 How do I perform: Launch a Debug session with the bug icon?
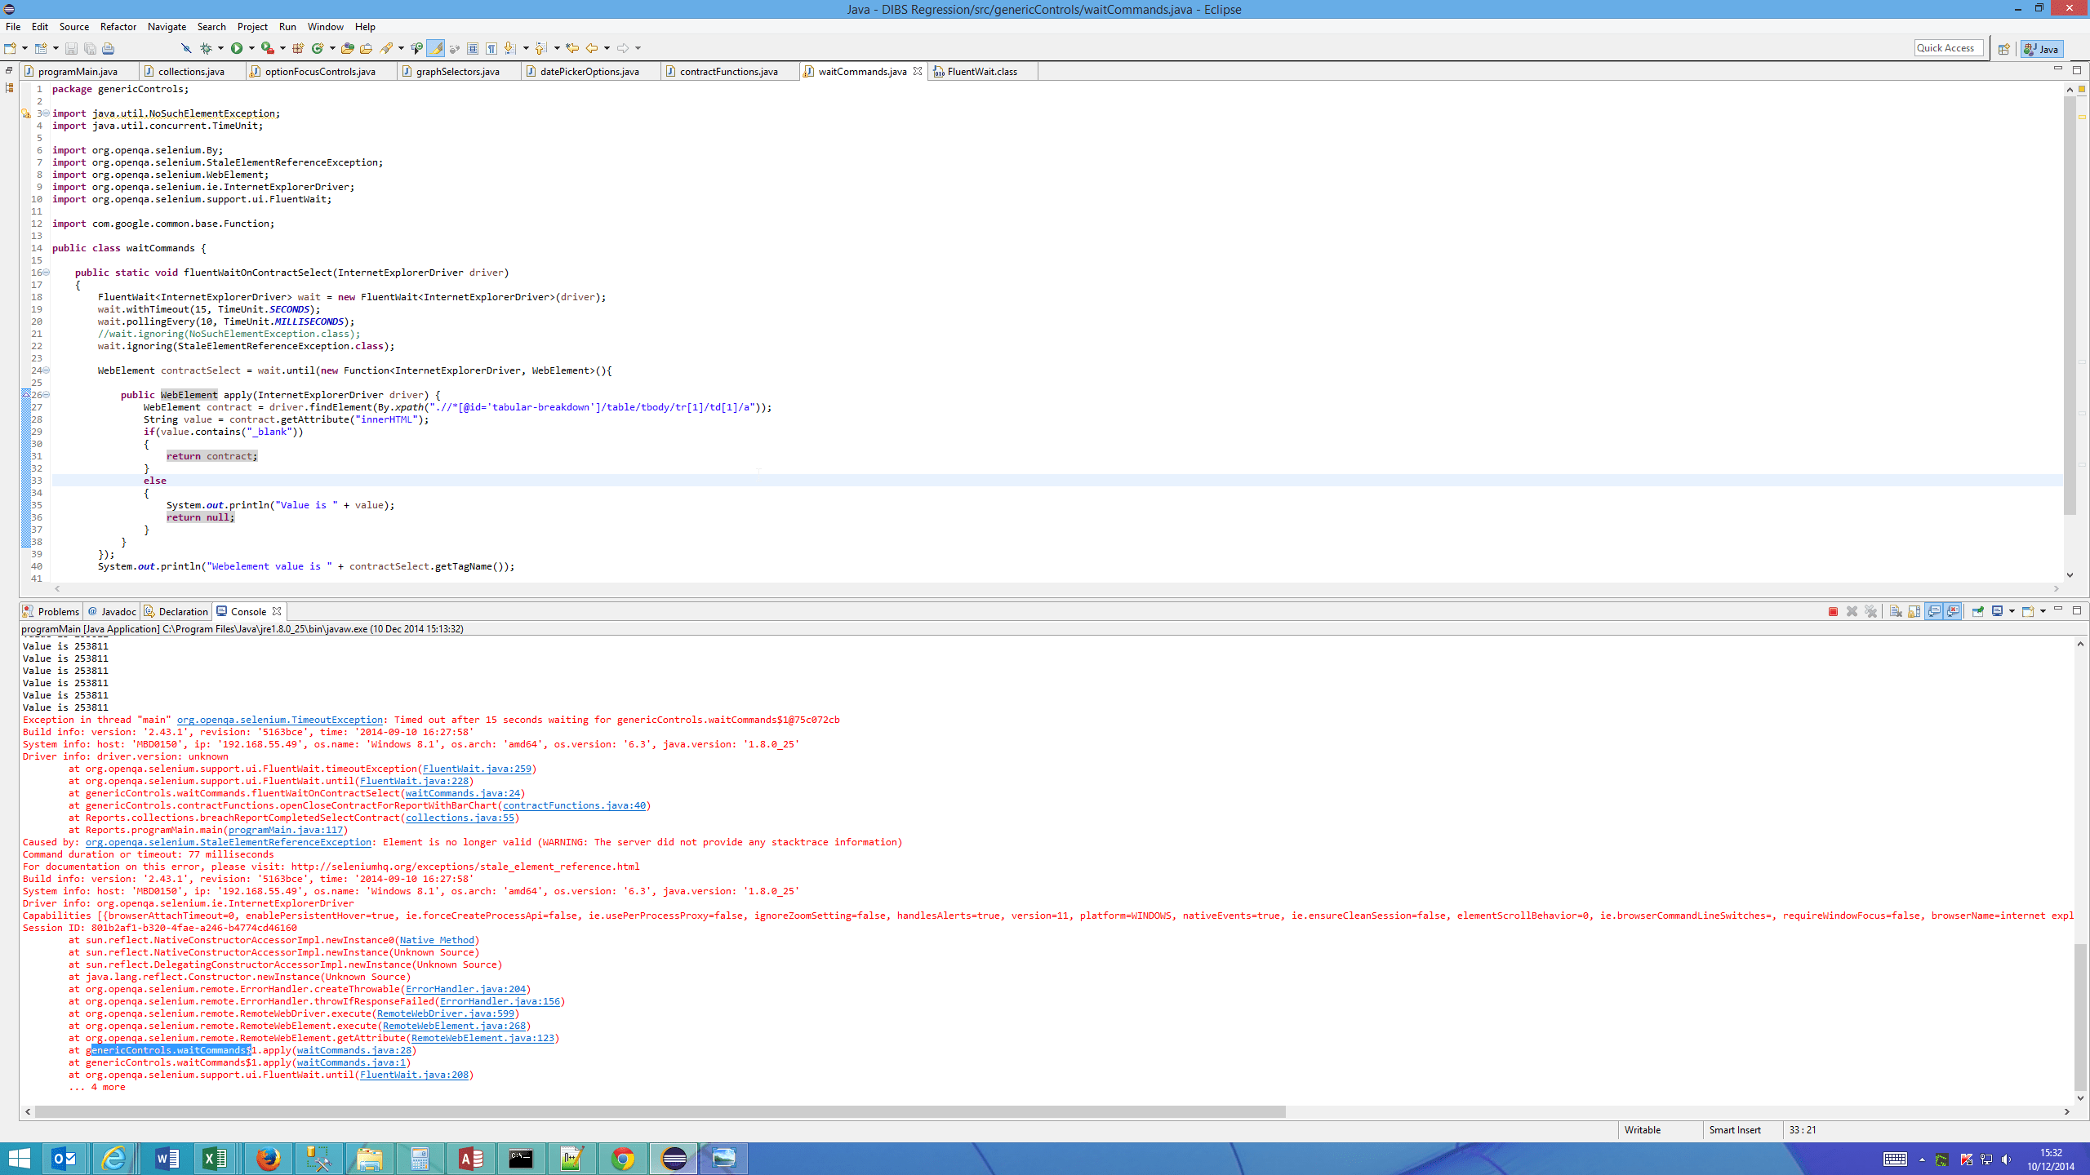coord(207,47)
